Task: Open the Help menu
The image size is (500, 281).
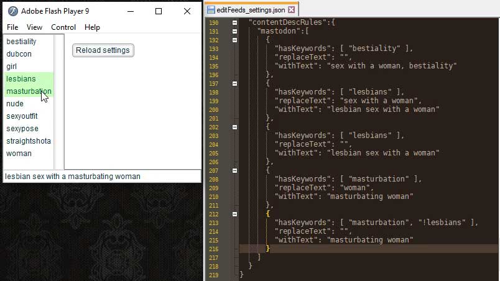Action: coord(92,27)
